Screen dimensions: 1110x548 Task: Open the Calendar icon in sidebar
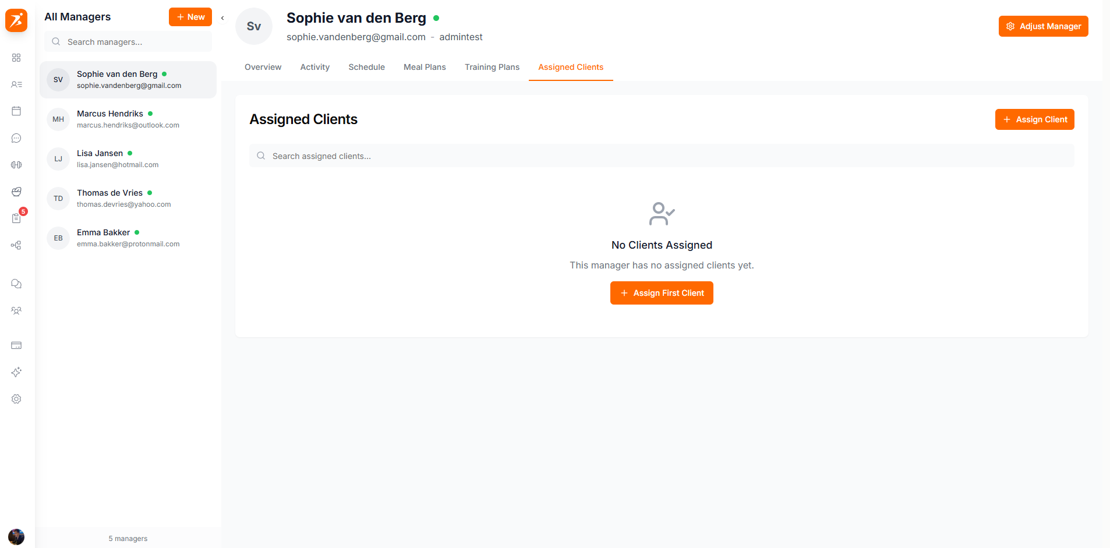click(x=16, y=111)
